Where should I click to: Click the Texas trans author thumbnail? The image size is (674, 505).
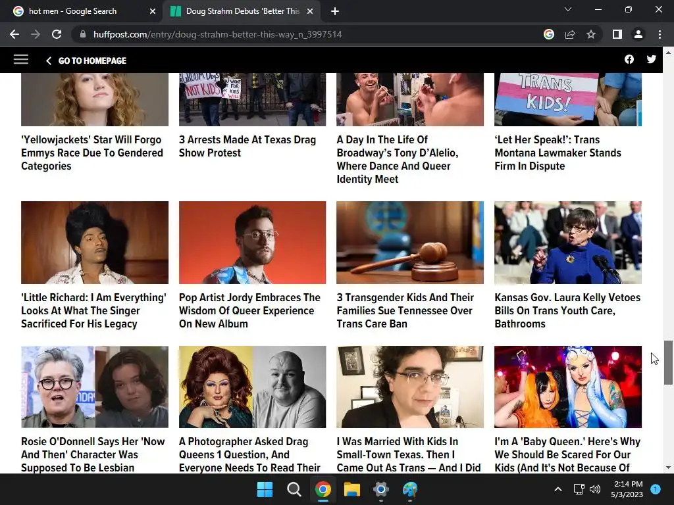(x=410, y=387)
